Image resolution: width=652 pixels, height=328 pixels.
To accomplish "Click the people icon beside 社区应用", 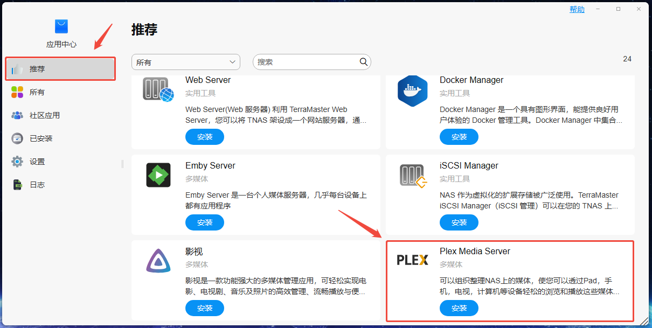I will pyautogui.click(x=18, y=115).
